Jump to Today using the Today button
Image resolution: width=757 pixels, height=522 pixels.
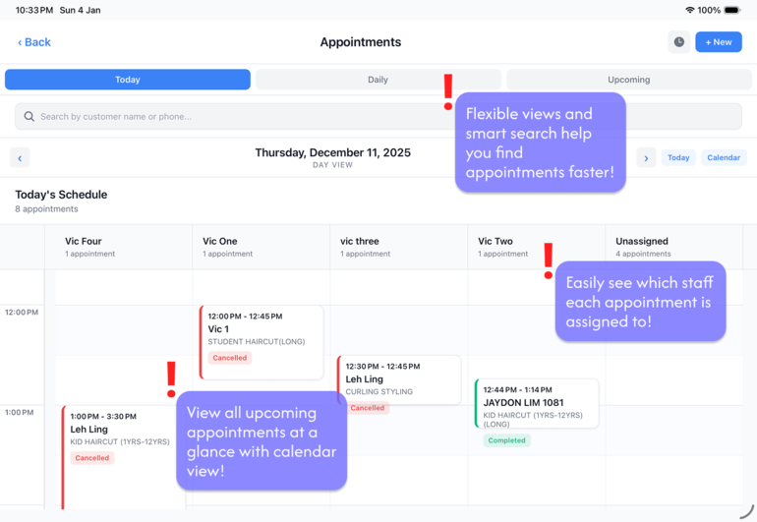(678, 157)
